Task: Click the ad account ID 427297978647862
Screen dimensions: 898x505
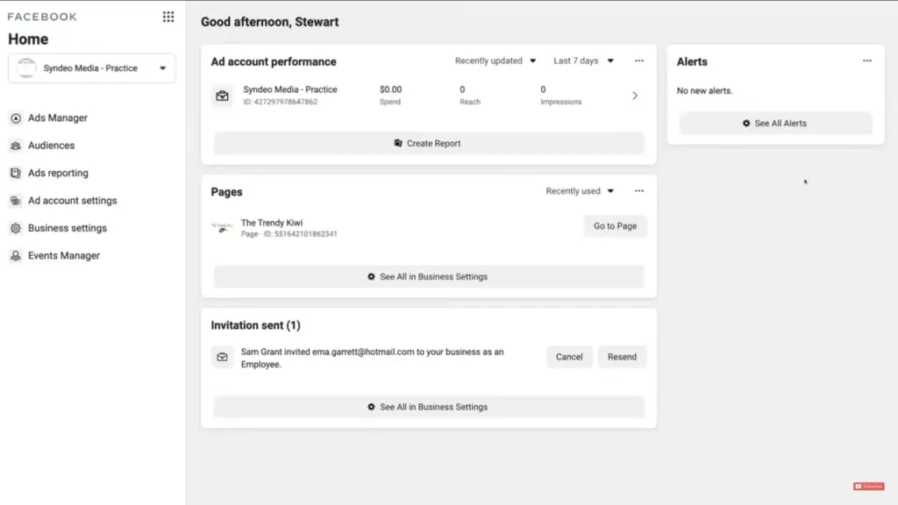Action: (280, 102)
